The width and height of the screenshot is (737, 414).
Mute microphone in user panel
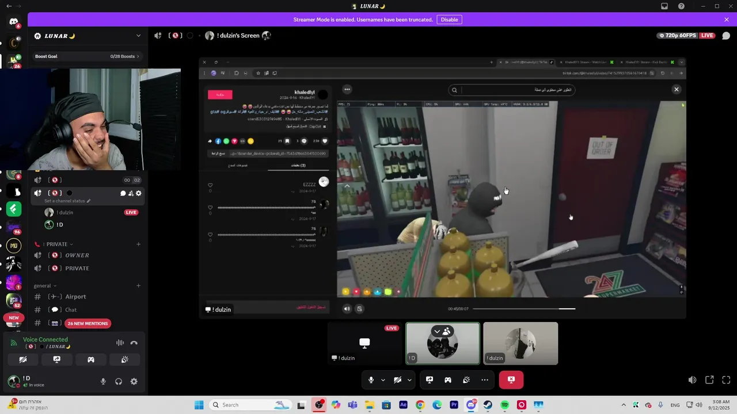(x=103, y=381)
